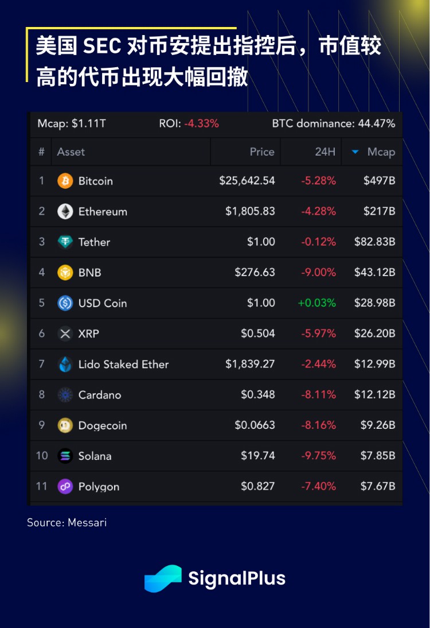Viewport: 430px width, 628px height.
Task: Click the Solana logo icon
Action: pos(65,456)
